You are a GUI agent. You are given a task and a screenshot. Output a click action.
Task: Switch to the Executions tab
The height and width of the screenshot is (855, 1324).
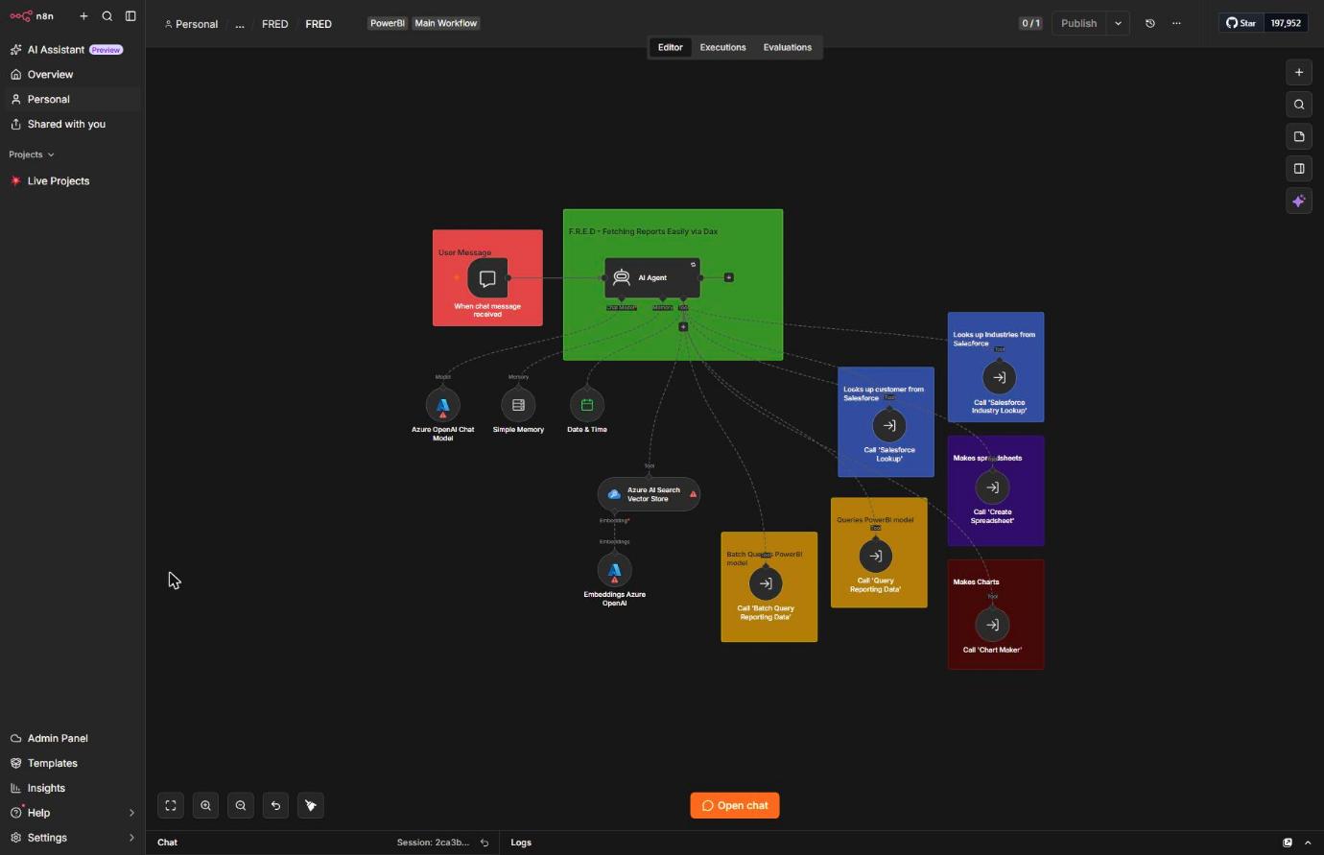point(722,47)
